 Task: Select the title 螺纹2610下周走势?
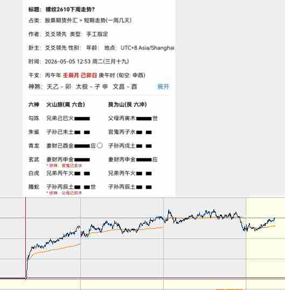tap(70, 10)
